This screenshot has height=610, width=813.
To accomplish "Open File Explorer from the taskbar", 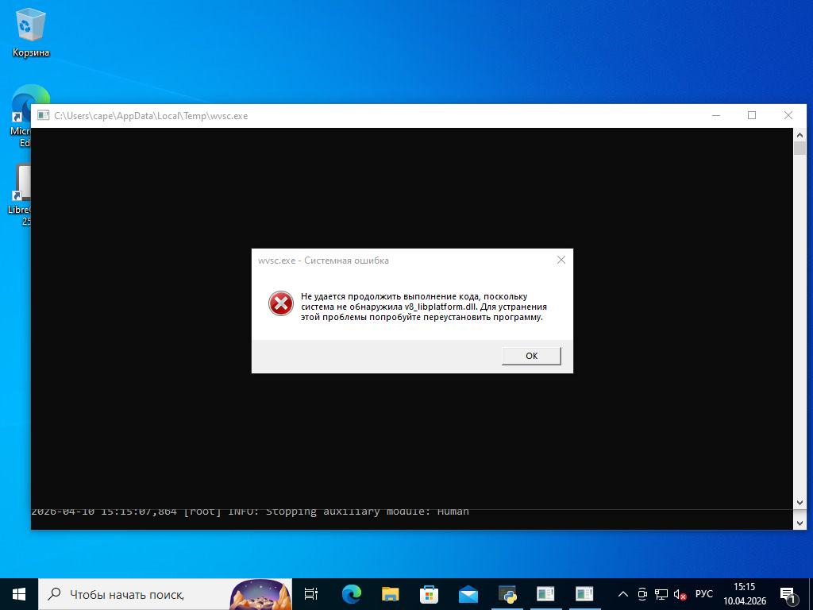I will 390,594.
